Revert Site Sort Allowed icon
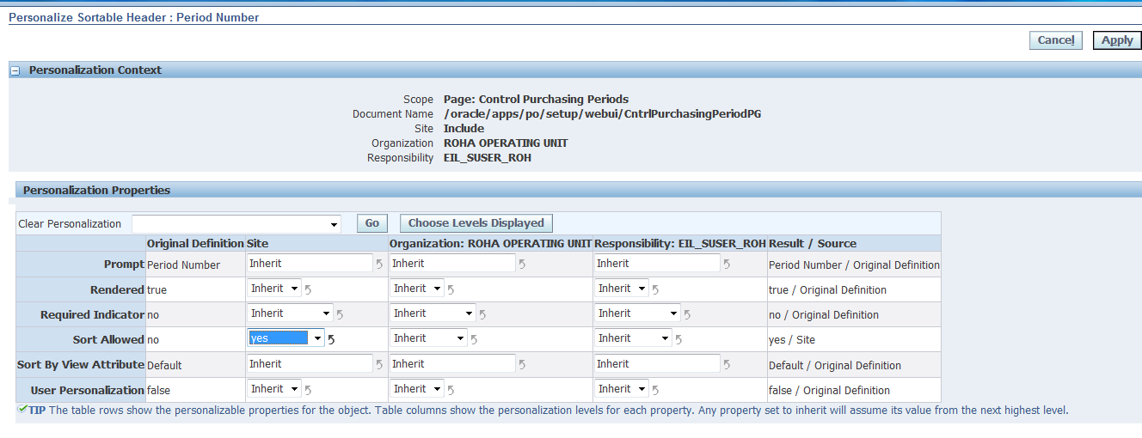Screen dimensions: 1142x438 pos(331,339)
